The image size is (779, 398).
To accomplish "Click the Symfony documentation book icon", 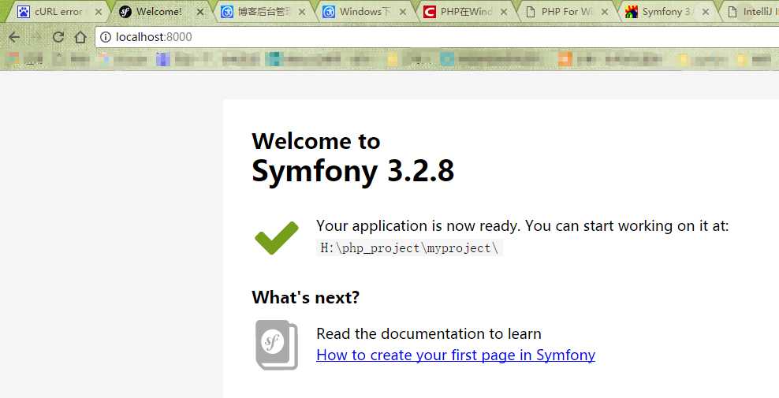I will point(277,345).
